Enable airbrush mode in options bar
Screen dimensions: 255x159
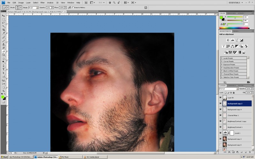tap(69, 7)
